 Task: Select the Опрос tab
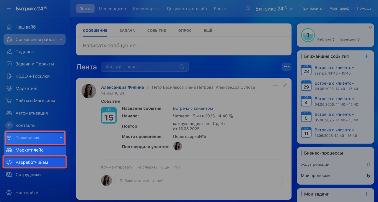tap(185, 30)
